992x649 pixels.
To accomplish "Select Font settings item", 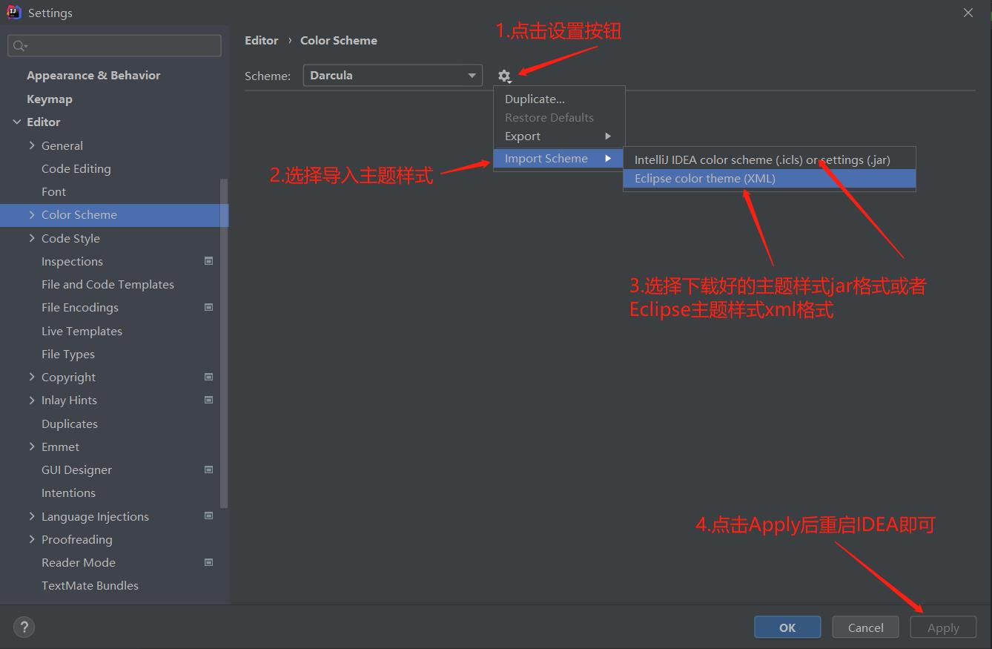I will (53, 192).
